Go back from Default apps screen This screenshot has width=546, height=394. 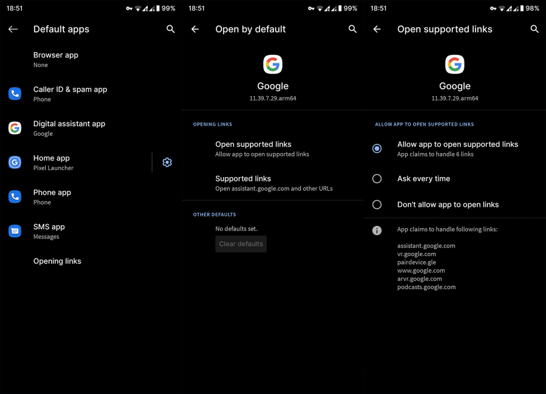coord(13,29)
